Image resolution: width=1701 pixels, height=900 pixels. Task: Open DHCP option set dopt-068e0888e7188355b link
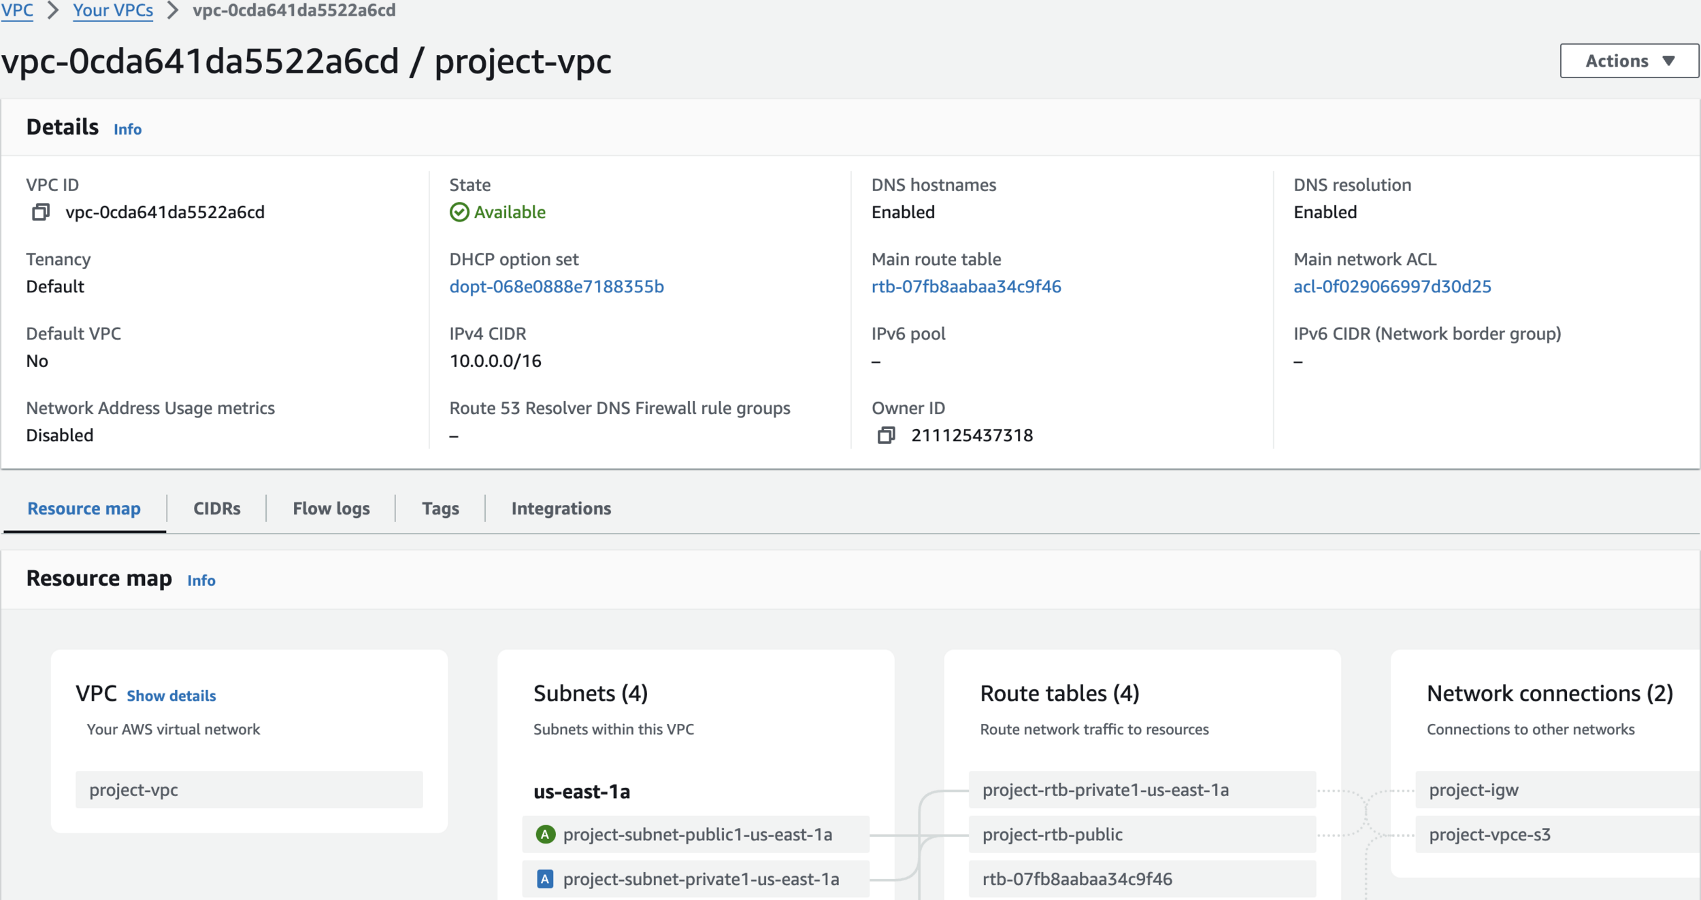[x=556, y=287]
